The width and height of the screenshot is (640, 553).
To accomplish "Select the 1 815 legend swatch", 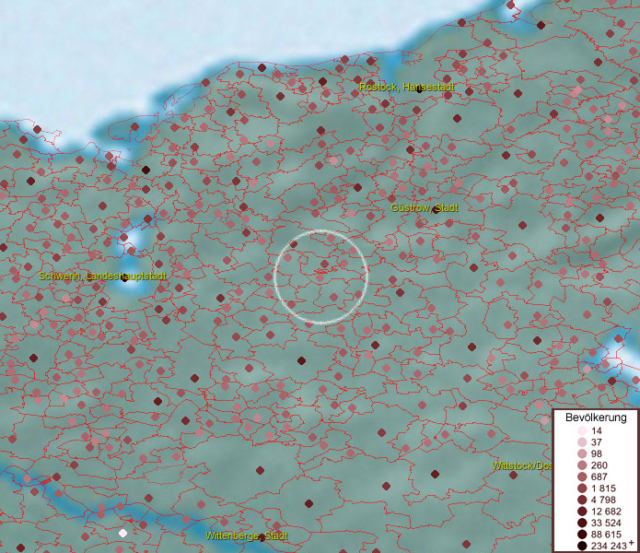I will [581, 488].
